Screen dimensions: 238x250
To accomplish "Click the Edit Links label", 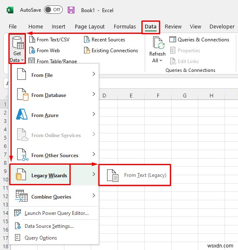I will (188, 61).
